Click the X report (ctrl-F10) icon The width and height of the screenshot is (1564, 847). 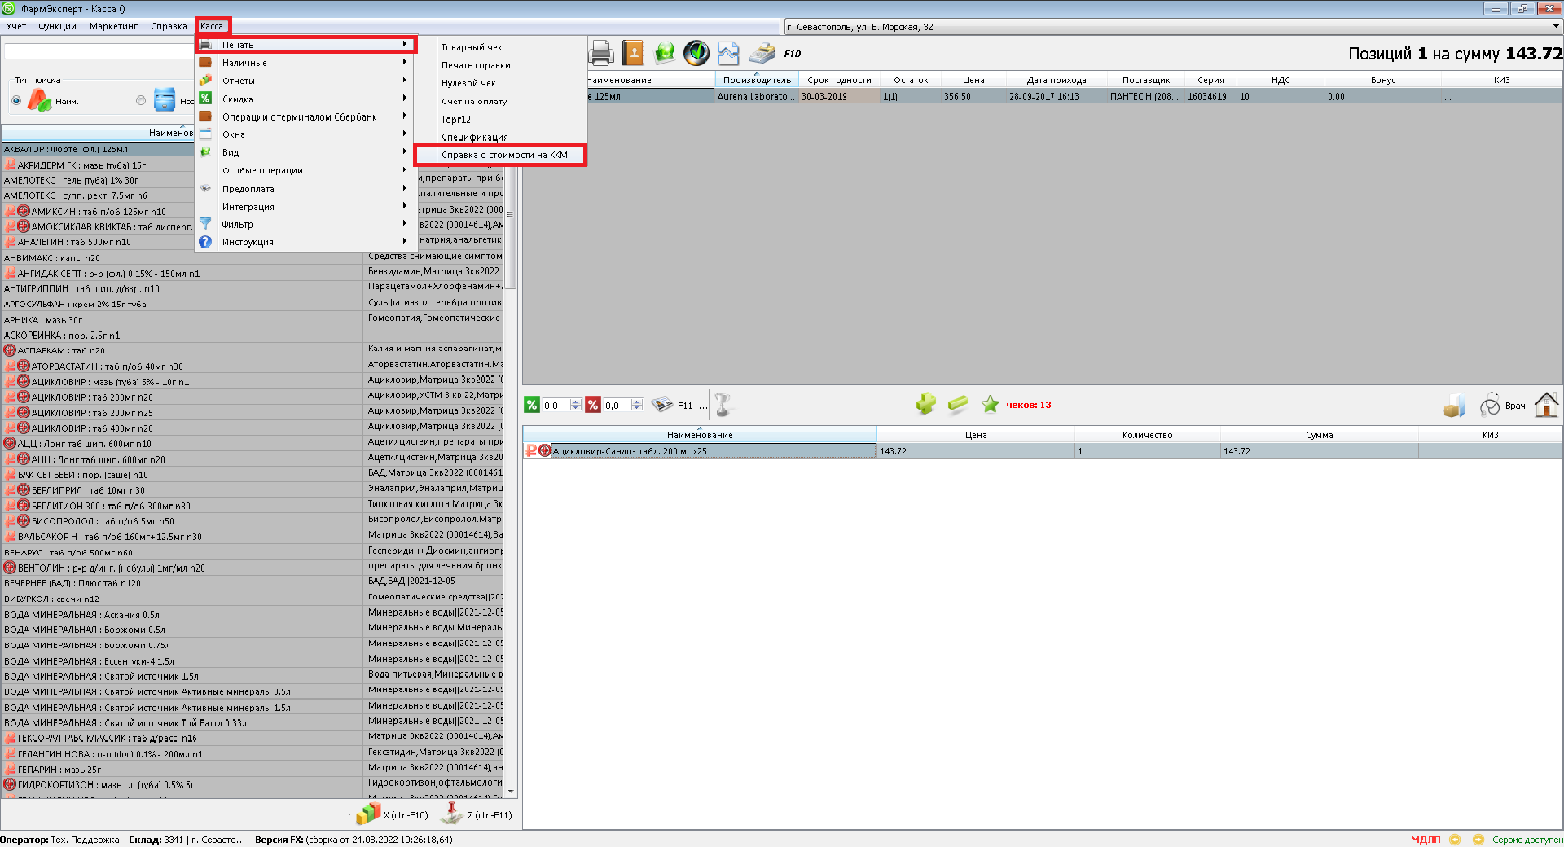(368, 814)
